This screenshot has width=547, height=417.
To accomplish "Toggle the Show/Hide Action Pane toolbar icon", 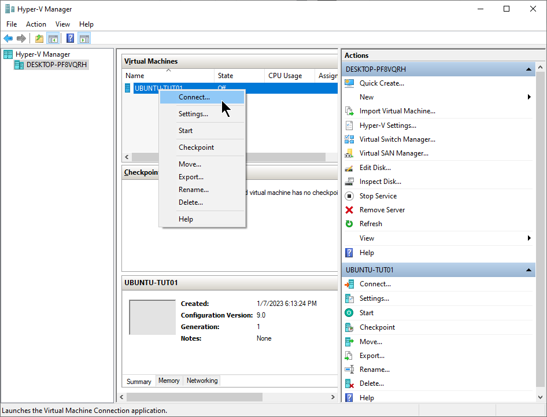I will [x=84, y=38].
